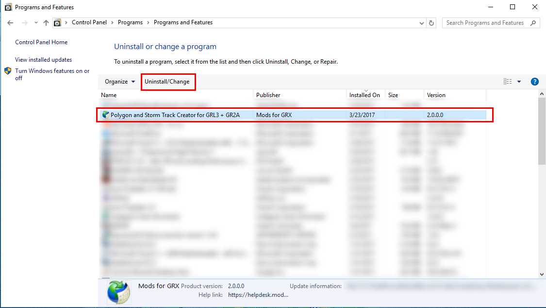Image resolution: width=546 pixels, height=308 pixels.
Task: Click the Programs and Features title bar icon
Action: point(8,7)
